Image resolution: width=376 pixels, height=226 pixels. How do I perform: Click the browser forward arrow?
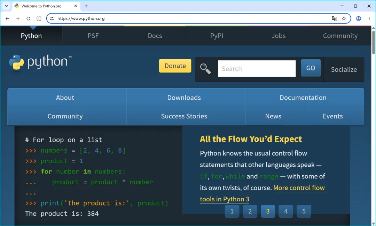click(x=18, y=18)
